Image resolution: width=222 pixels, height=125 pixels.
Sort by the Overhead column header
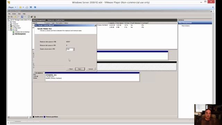click(x=145, y=23)
